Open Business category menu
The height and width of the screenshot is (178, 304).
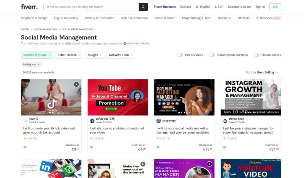coord(224,18)
